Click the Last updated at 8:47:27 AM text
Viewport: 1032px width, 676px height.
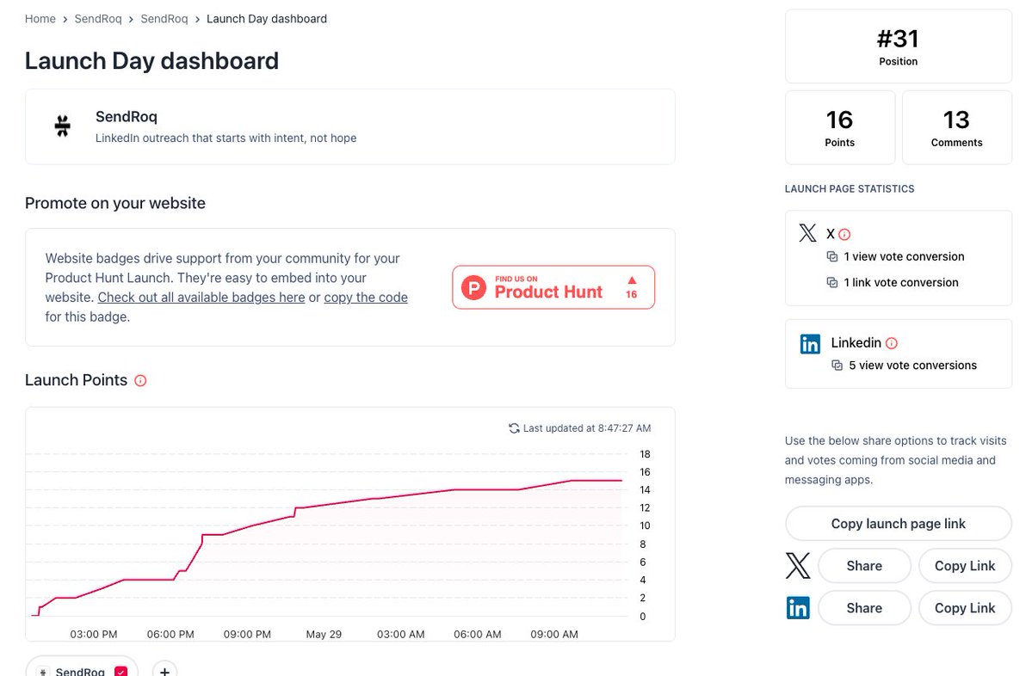pyautogui.click(x=587, y=428)
